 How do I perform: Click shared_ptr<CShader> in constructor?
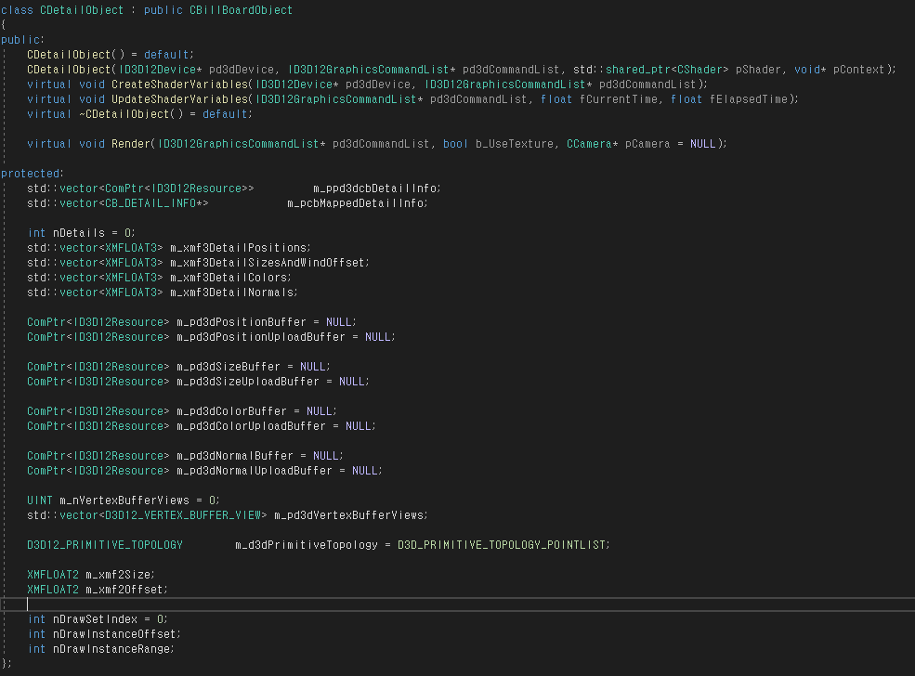[667, 70]
